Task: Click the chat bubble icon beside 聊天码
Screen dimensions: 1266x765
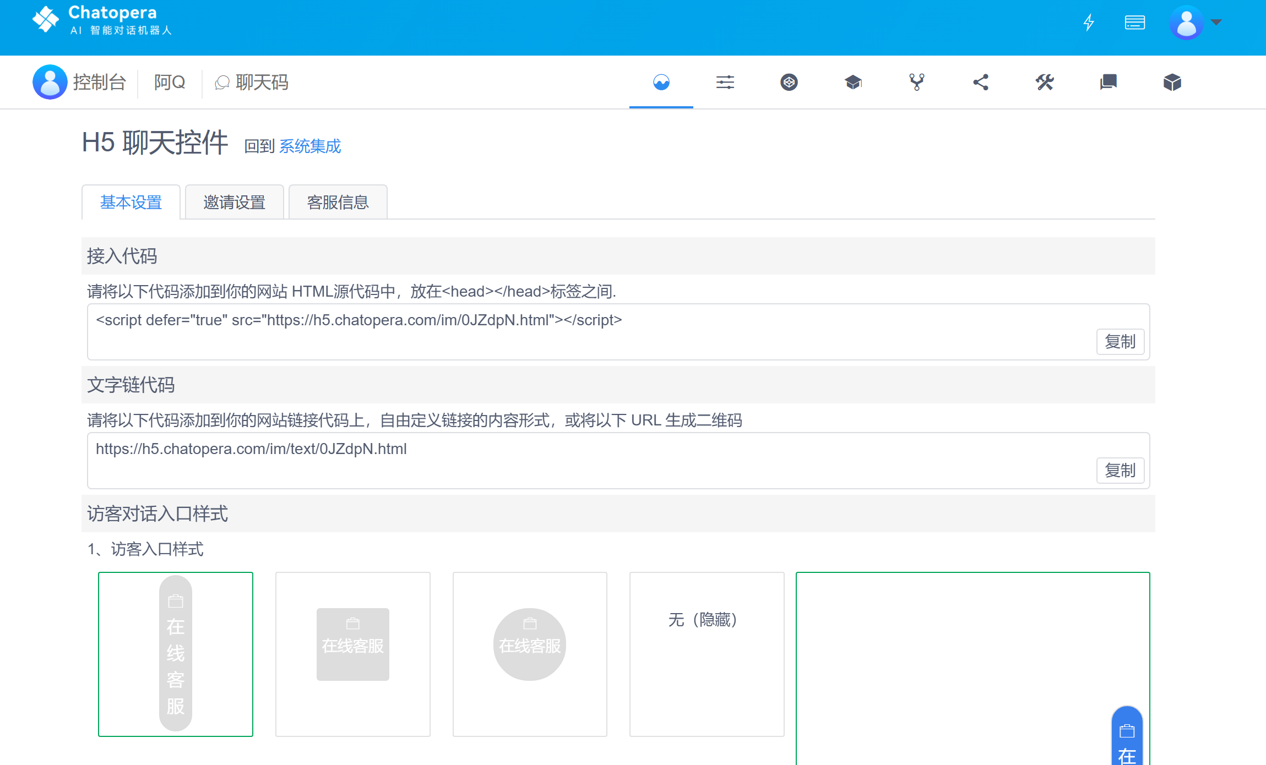Action: pos(222,83)
